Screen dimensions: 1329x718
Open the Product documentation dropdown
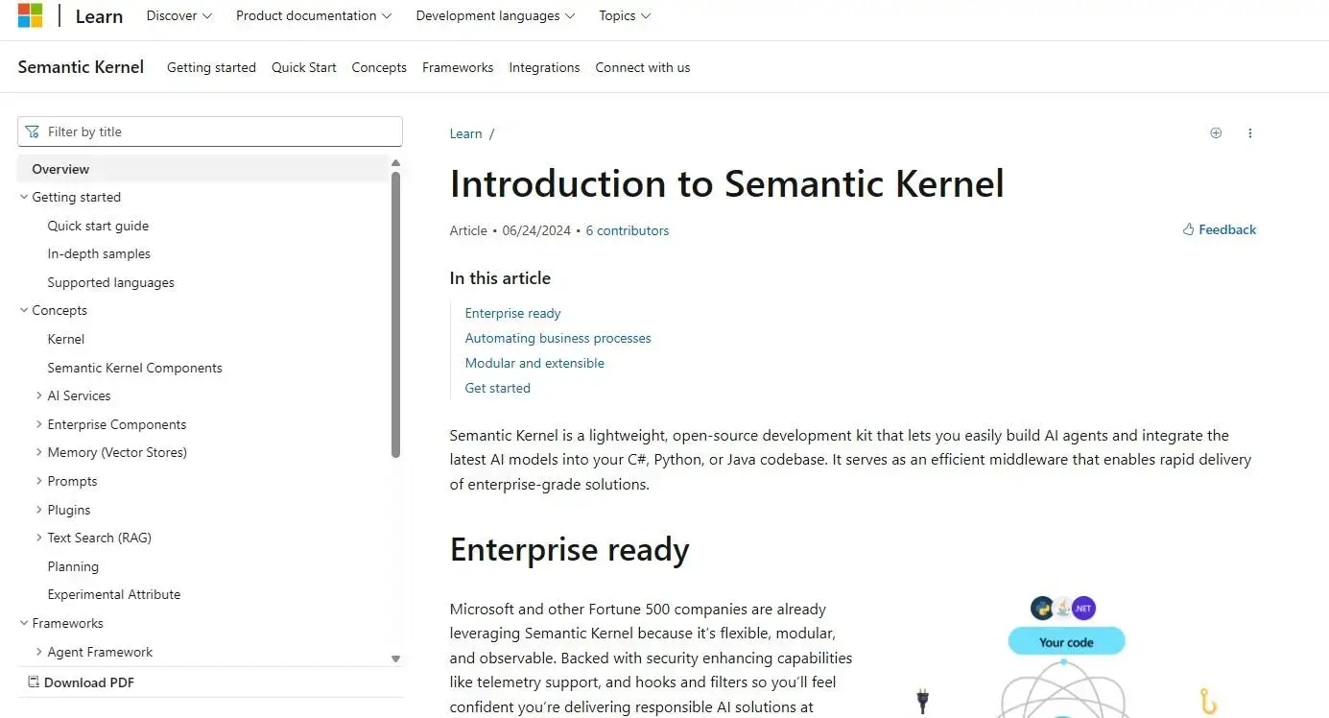pos(314,15)
